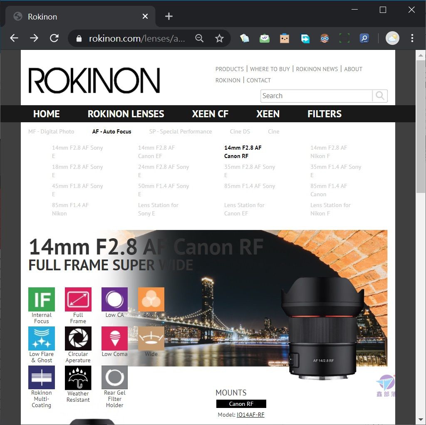Open ROKINON LENSES menu
The image size is (426, 425).
[x=126, y=114]
